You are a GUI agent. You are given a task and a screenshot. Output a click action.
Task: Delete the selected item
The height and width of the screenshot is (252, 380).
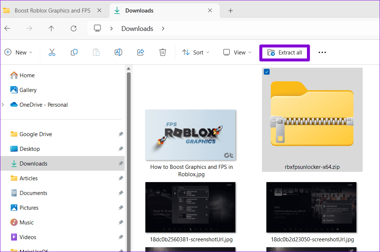click(162, 52)
